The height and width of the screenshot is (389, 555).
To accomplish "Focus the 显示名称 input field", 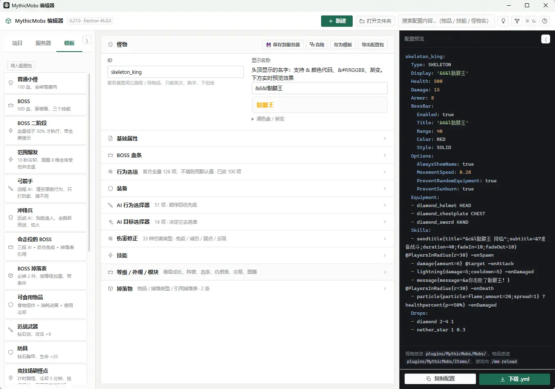I will pyautogui.click(x=319, y=88).
